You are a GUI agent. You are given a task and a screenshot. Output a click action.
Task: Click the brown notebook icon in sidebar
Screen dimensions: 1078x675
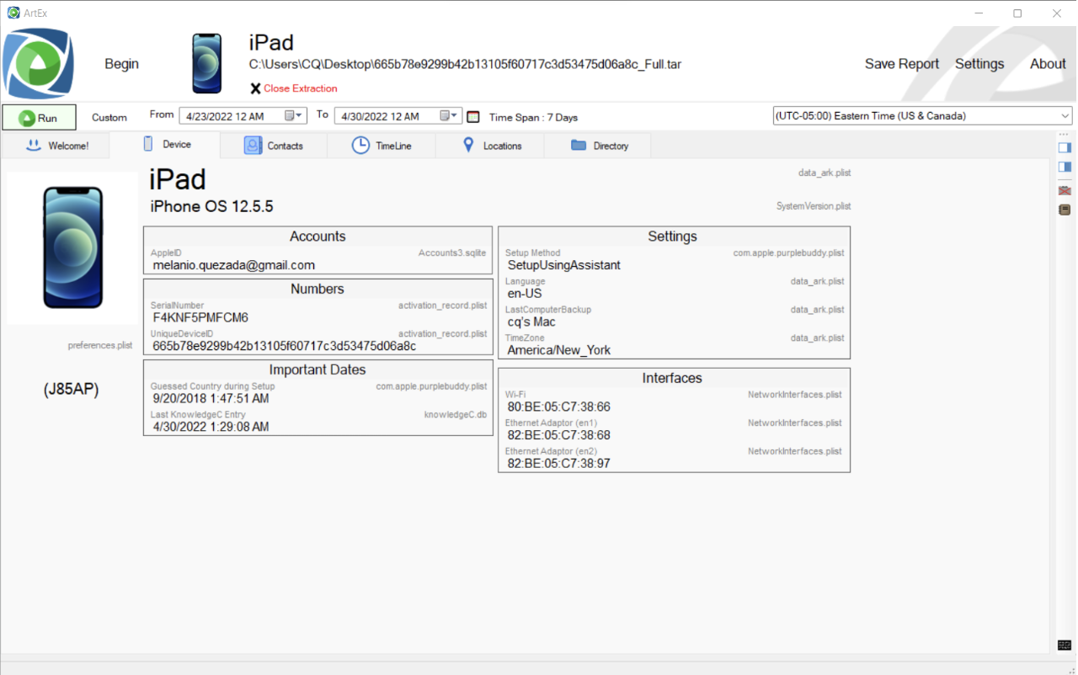[x=1065, y=210]
